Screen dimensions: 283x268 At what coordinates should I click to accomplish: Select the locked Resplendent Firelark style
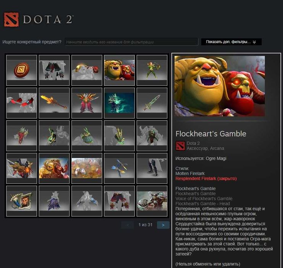(206, 179)
